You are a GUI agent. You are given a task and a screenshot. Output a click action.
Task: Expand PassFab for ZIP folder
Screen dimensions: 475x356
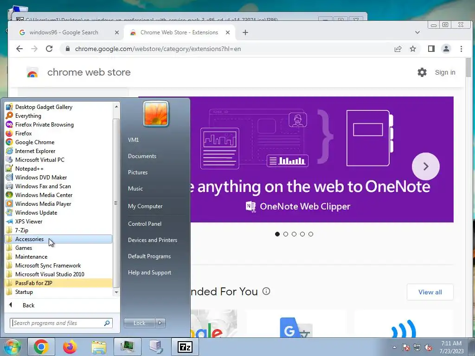[x=58, y=283]
